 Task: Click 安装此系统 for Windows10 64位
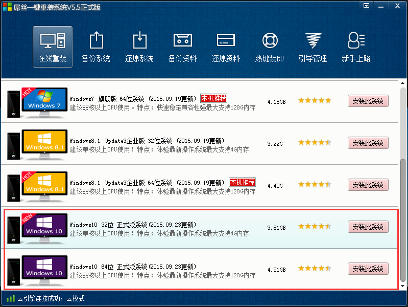click(368, 269)
